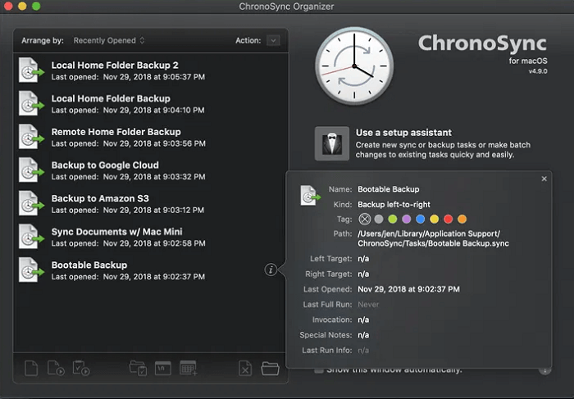Click the Name value 'Bootable Backup' in popover
This screenshot has width=574, height=399.
pyautogui.click(x=389, y=189)
